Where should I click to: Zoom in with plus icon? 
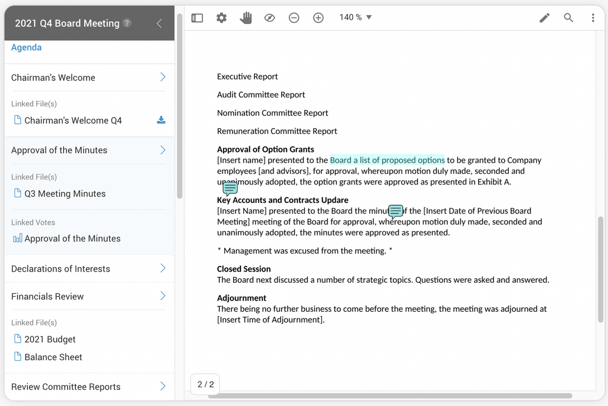tap(319, 18)
